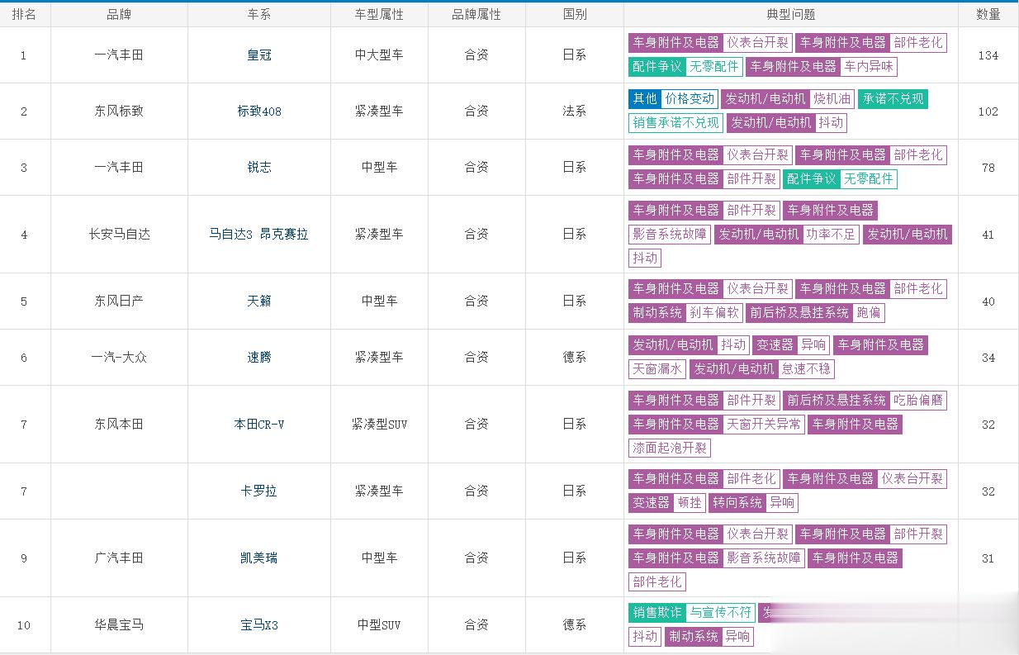Click the 车型属性 column header
The width and height of the screenshot is (1019, 655).
coord(379,14)
